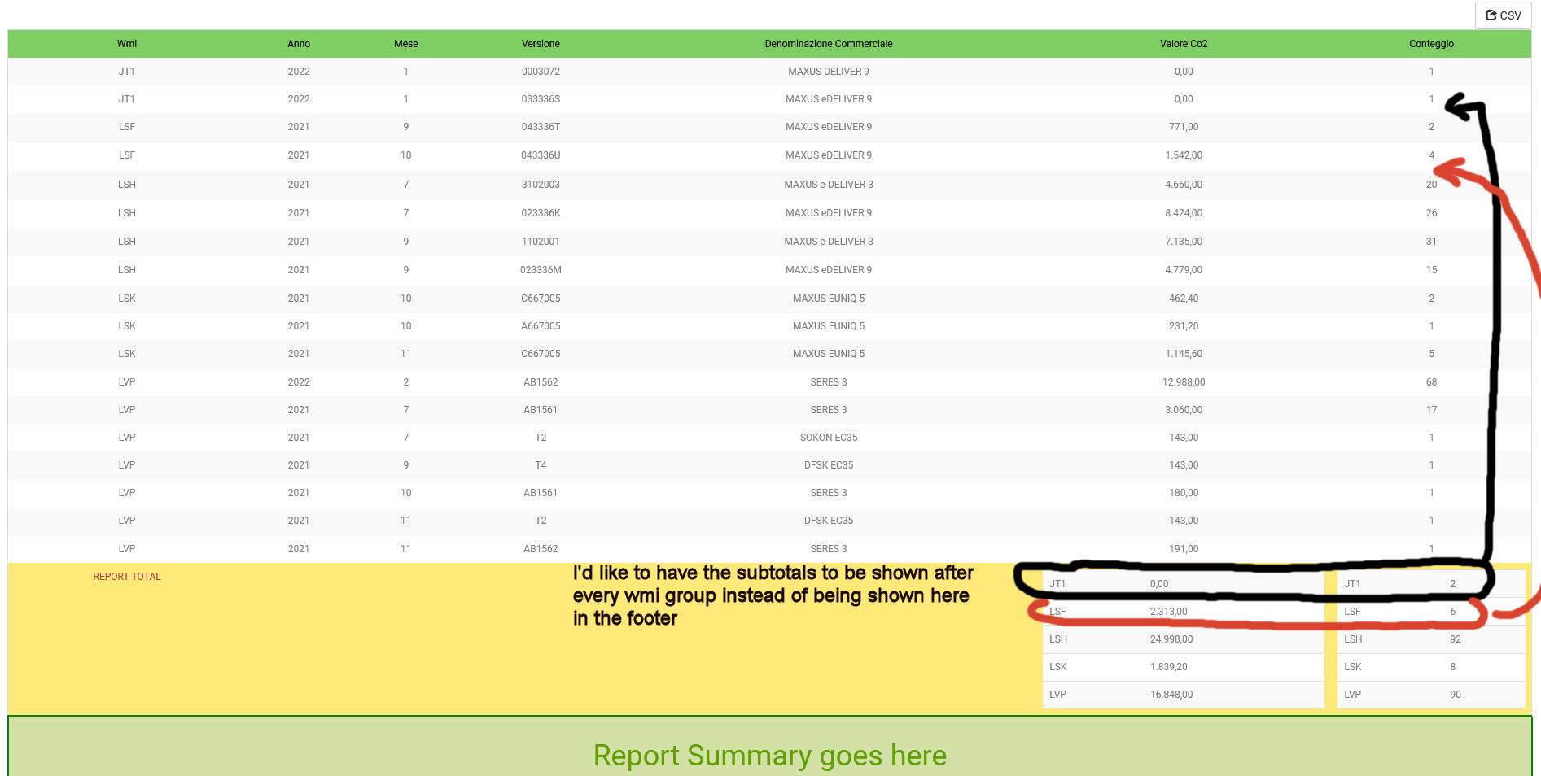Sort by the Versione column header
The height and width of the screenshot is (776, 1541).
tap(541, 44)
